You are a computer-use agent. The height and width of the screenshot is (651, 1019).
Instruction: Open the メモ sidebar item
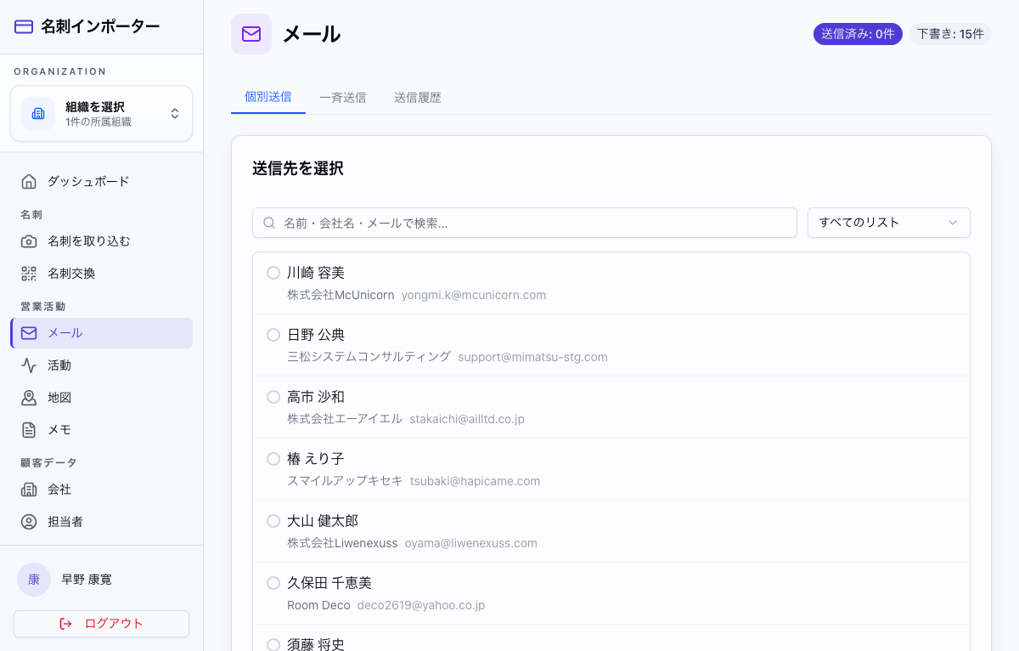102,430
